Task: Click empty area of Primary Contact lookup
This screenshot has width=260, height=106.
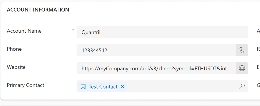Action: (183, 87)
